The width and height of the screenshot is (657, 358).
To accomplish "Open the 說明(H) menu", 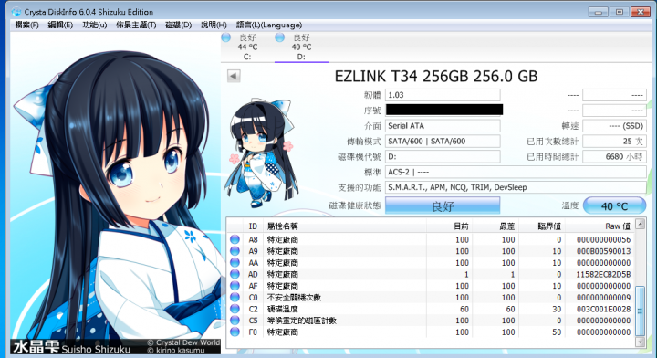I will pyautogui.click(x=214, y=26).
